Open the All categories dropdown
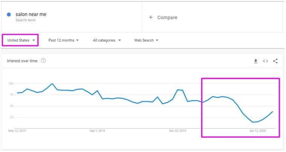Image resolution: width=286 pixels, height=152 pixels. coord(107,40)
